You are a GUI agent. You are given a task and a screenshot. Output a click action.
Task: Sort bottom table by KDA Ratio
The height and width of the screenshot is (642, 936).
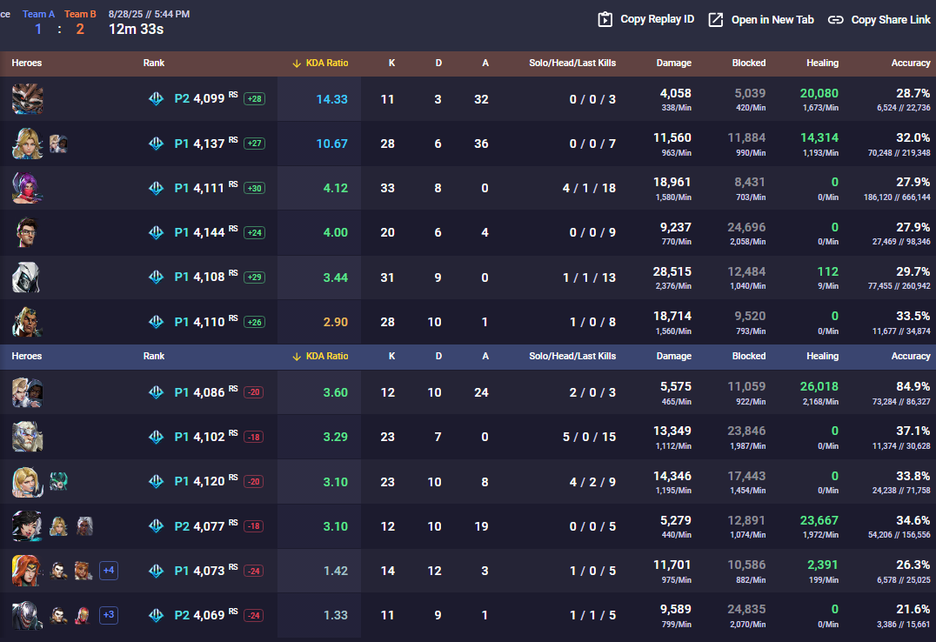click(321, 356)
